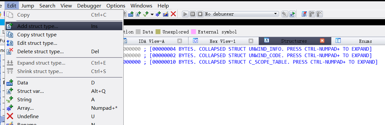Open the No debugger dropdown
Screen dimensions: 385x125
241,14
